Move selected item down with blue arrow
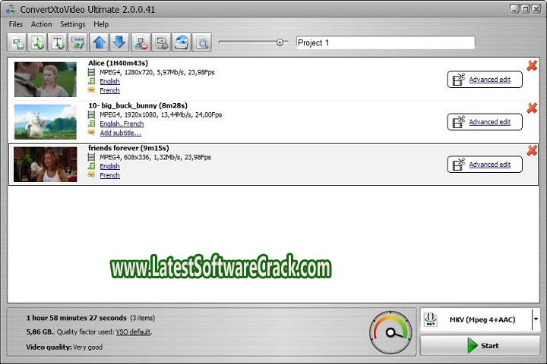The width and height of the screenshot is (547, 364). click(119, 42)
